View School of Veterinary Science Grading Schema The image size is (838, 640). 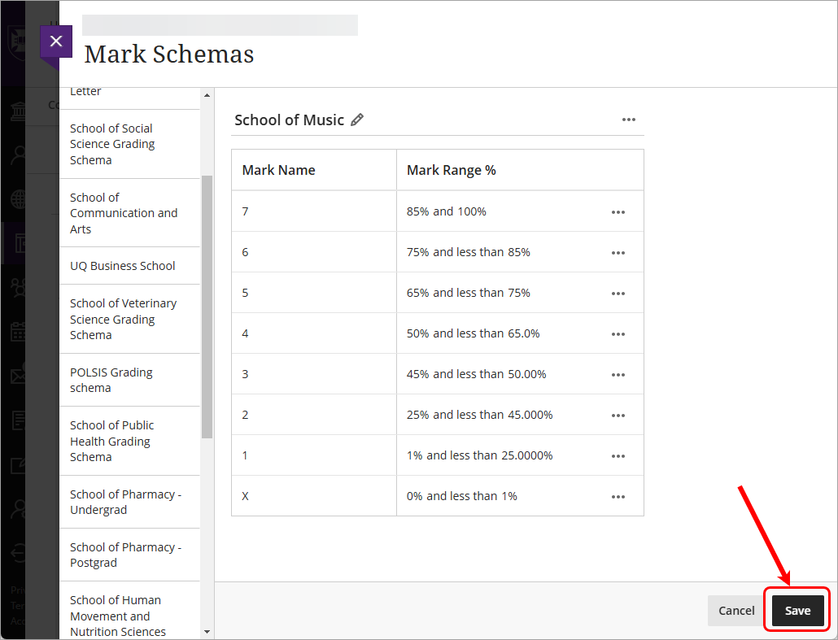124,319
